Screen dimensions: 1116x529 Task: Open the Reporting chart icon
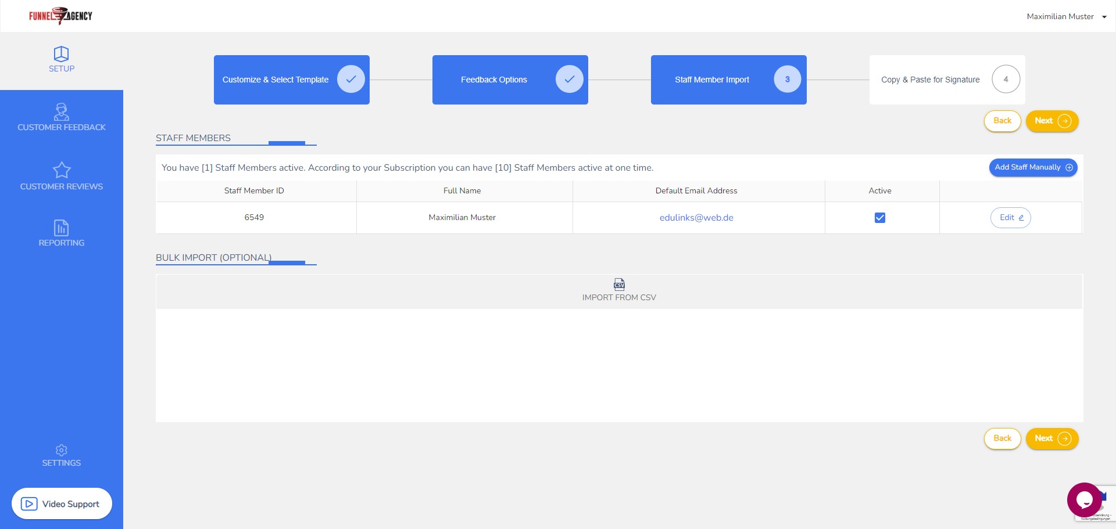[61, 228]
